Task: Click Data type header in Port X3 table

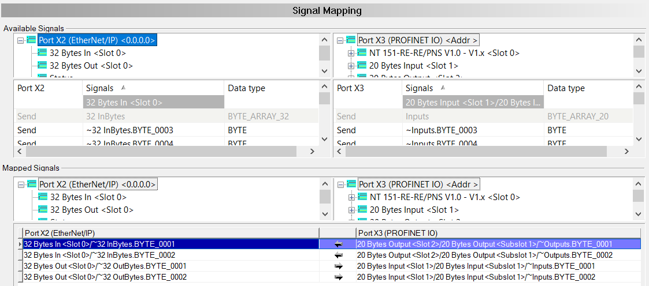Action: [x=588, y=88]
